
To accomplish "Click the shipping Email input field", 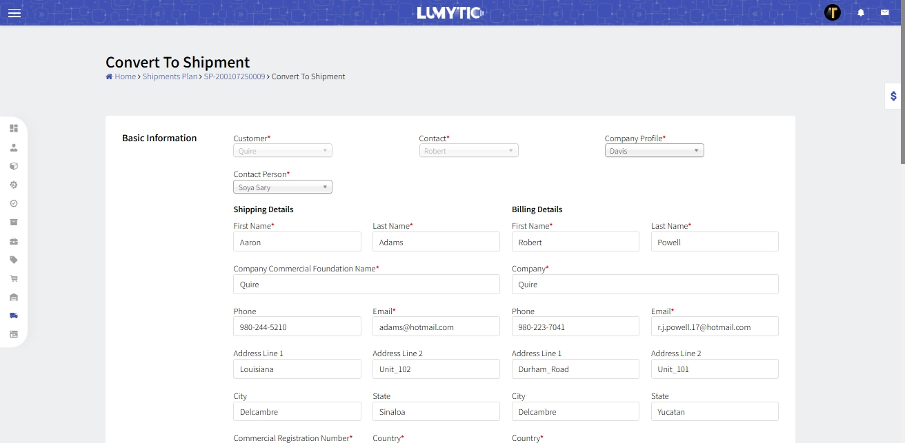I will click(x=436, y=327).
